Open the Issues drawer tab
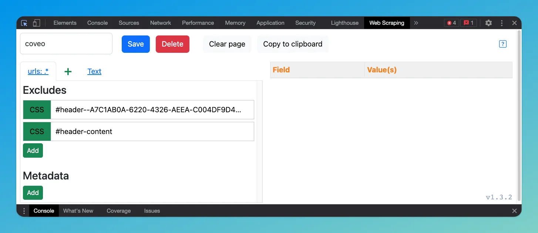This screenshot has height=233, width=538. (152, 211)
